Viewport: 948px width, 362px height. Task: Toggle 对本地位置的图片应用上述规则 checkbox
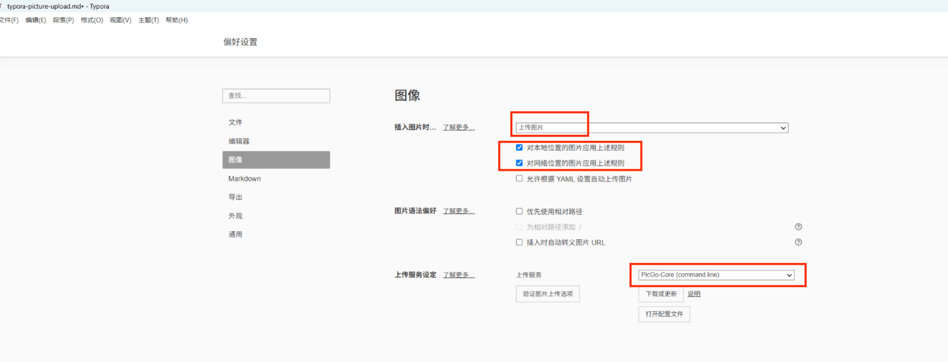519,148
